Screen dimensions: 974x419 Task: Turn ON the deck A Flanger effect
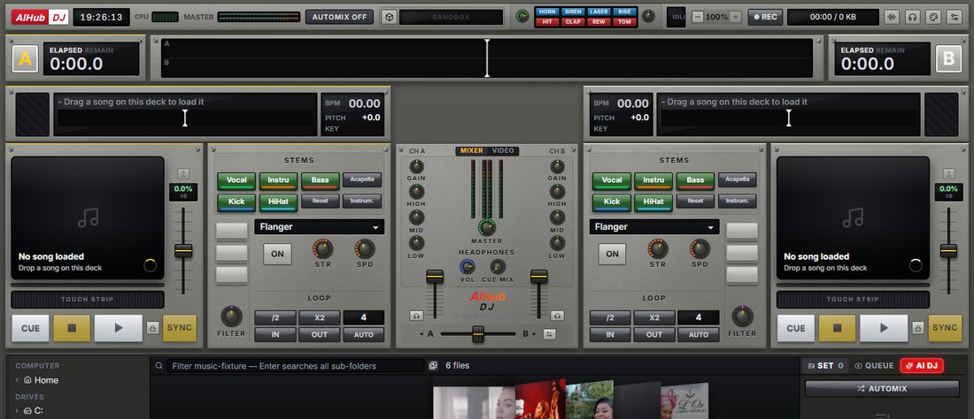pos(277,254)
